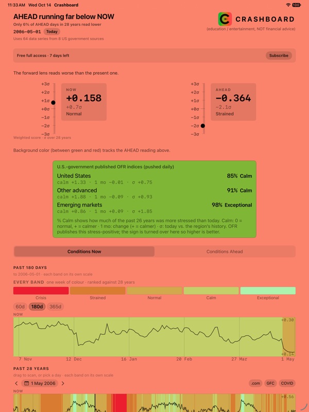Tap the Calm legend swatch

tap(211, 290)
